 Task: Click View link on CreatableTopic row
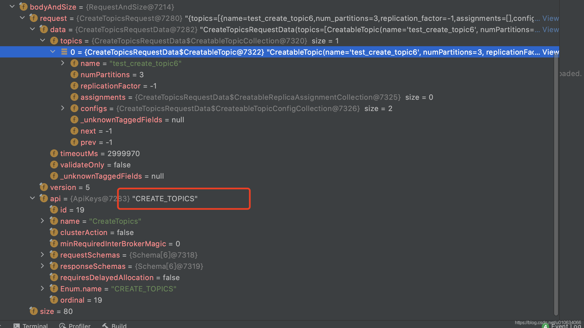(550, 52)
